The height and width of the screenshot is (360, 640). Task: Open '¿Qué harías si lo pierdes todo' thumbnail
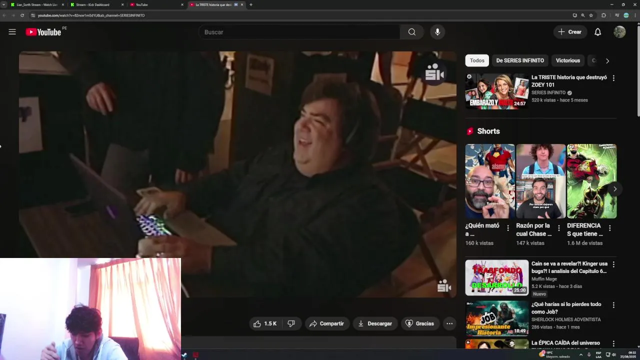click(x=497, y=318)
